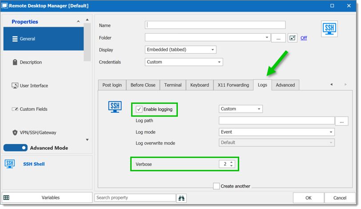Switch to the Advanced tab
Viewport: 361px width, 209px height.
pyautogui.click(x=285, y=85)
